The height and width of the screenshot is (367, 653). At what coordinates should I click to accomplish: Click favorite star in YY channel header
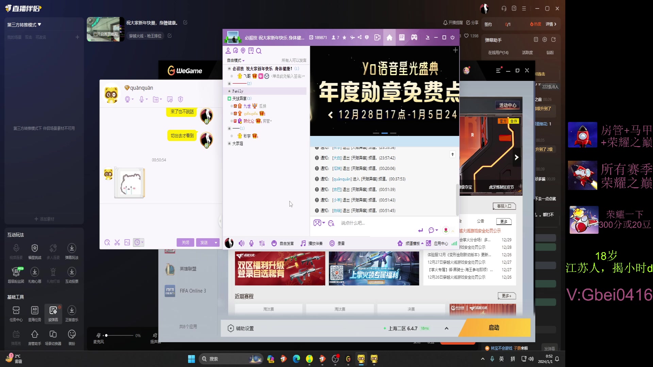[x=344, y=38]
